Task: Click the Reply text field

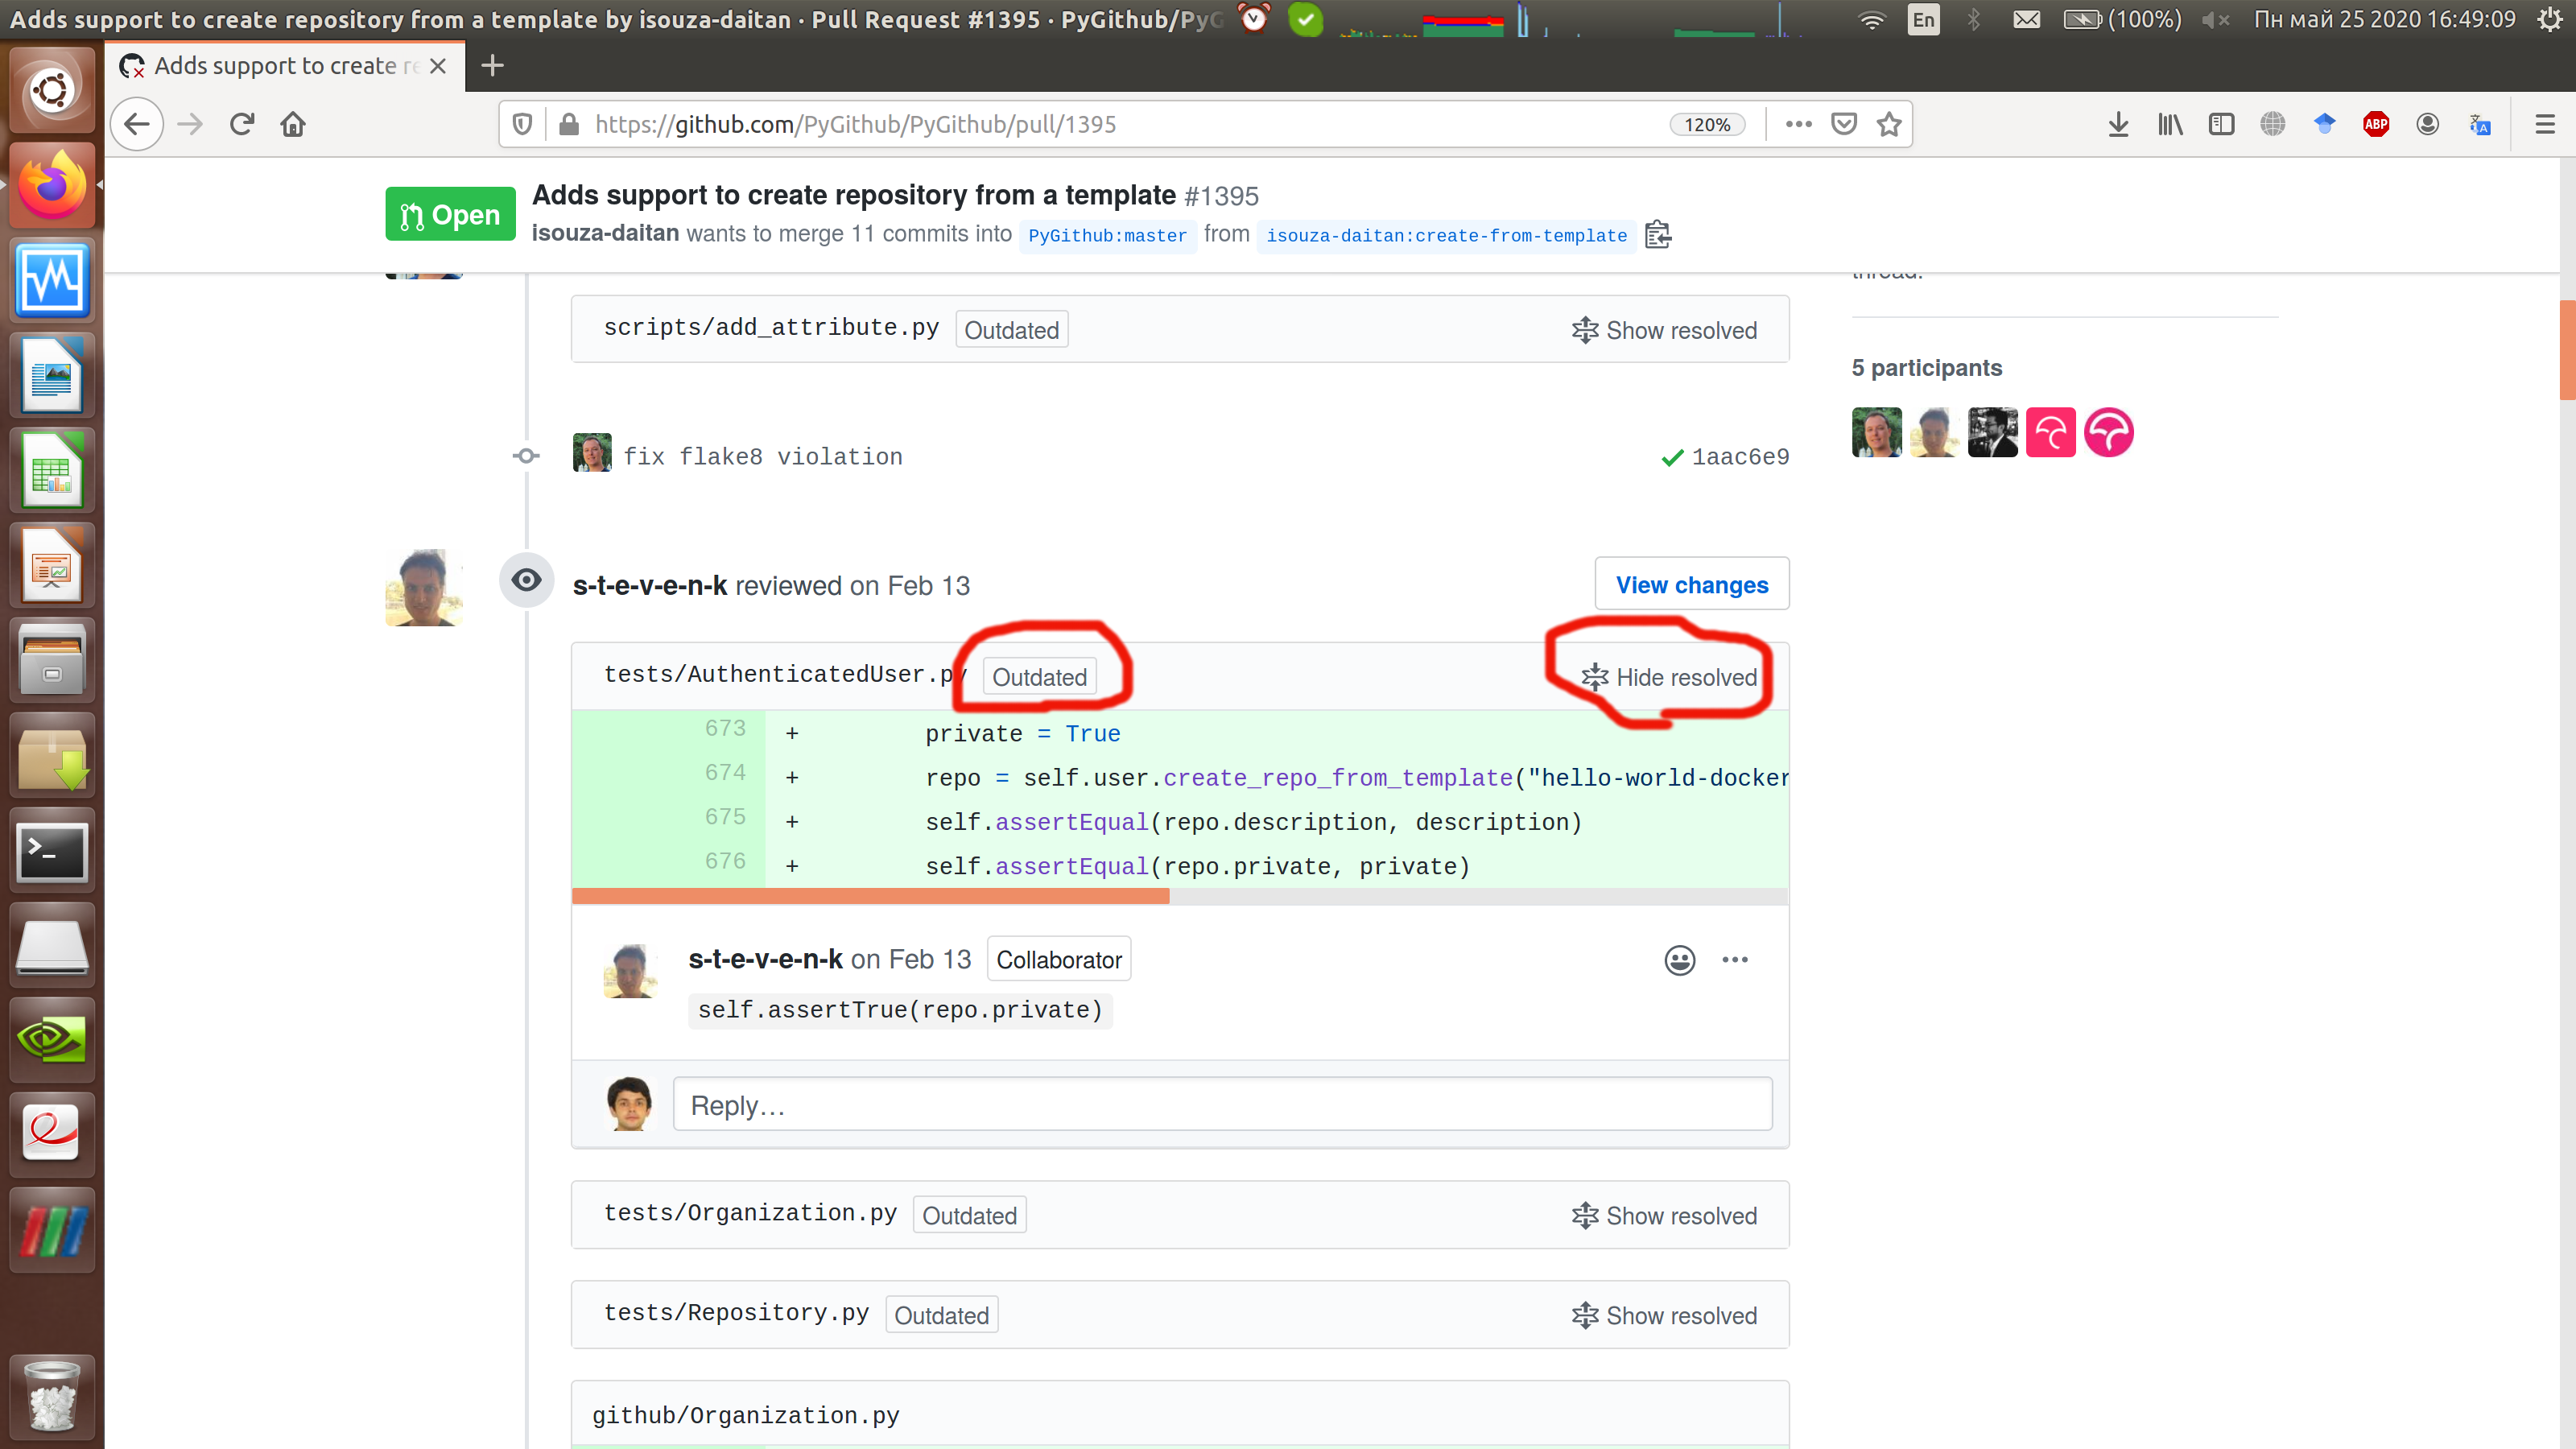Action: (x=1222, y=1105)
